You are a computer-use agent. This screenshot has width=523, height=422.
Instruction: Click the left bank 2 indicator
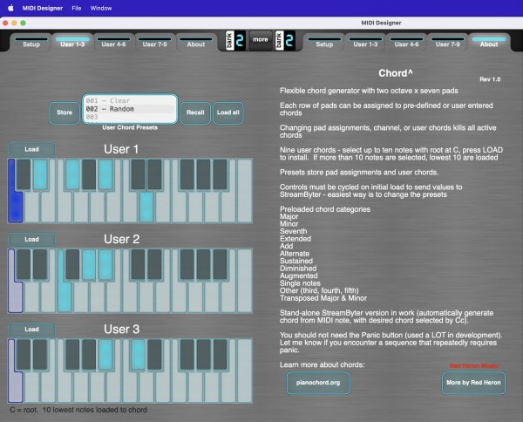tap(235, 41)
